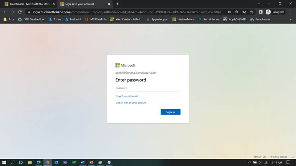
Task: Show hidden system tray icons
Action: [x=249, y=163]
